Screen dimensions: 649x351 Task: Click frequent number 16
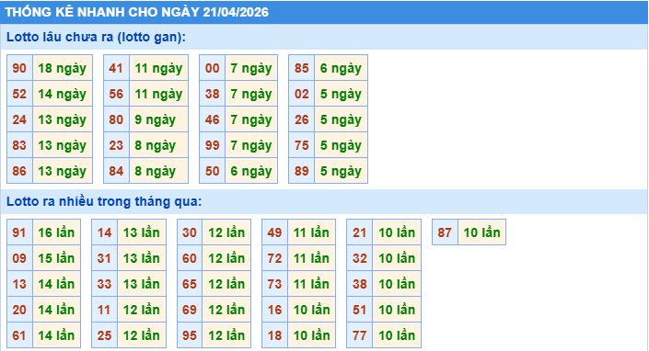(x=275, y=310)
